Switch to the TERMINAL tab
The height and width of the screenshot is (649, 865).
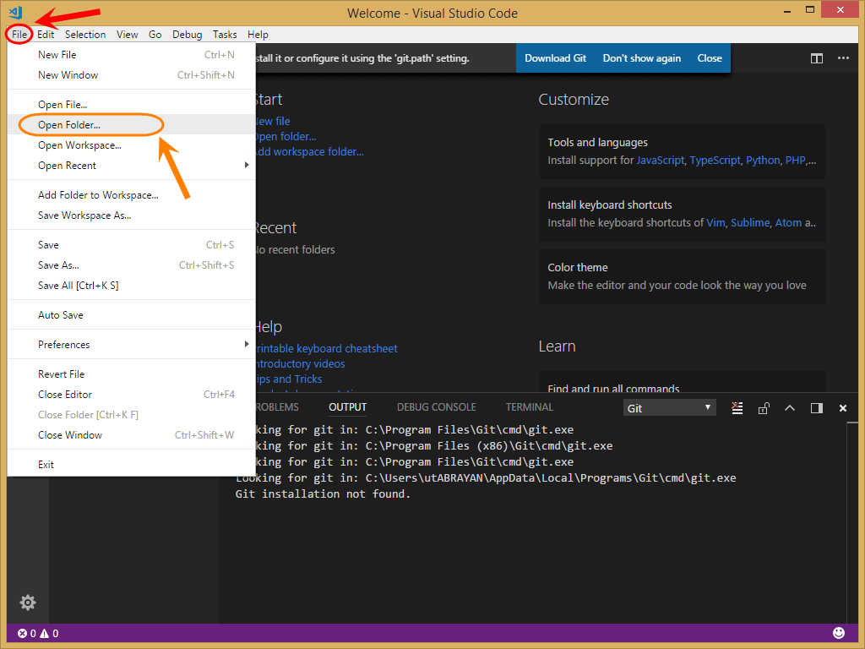click(530, 406)
